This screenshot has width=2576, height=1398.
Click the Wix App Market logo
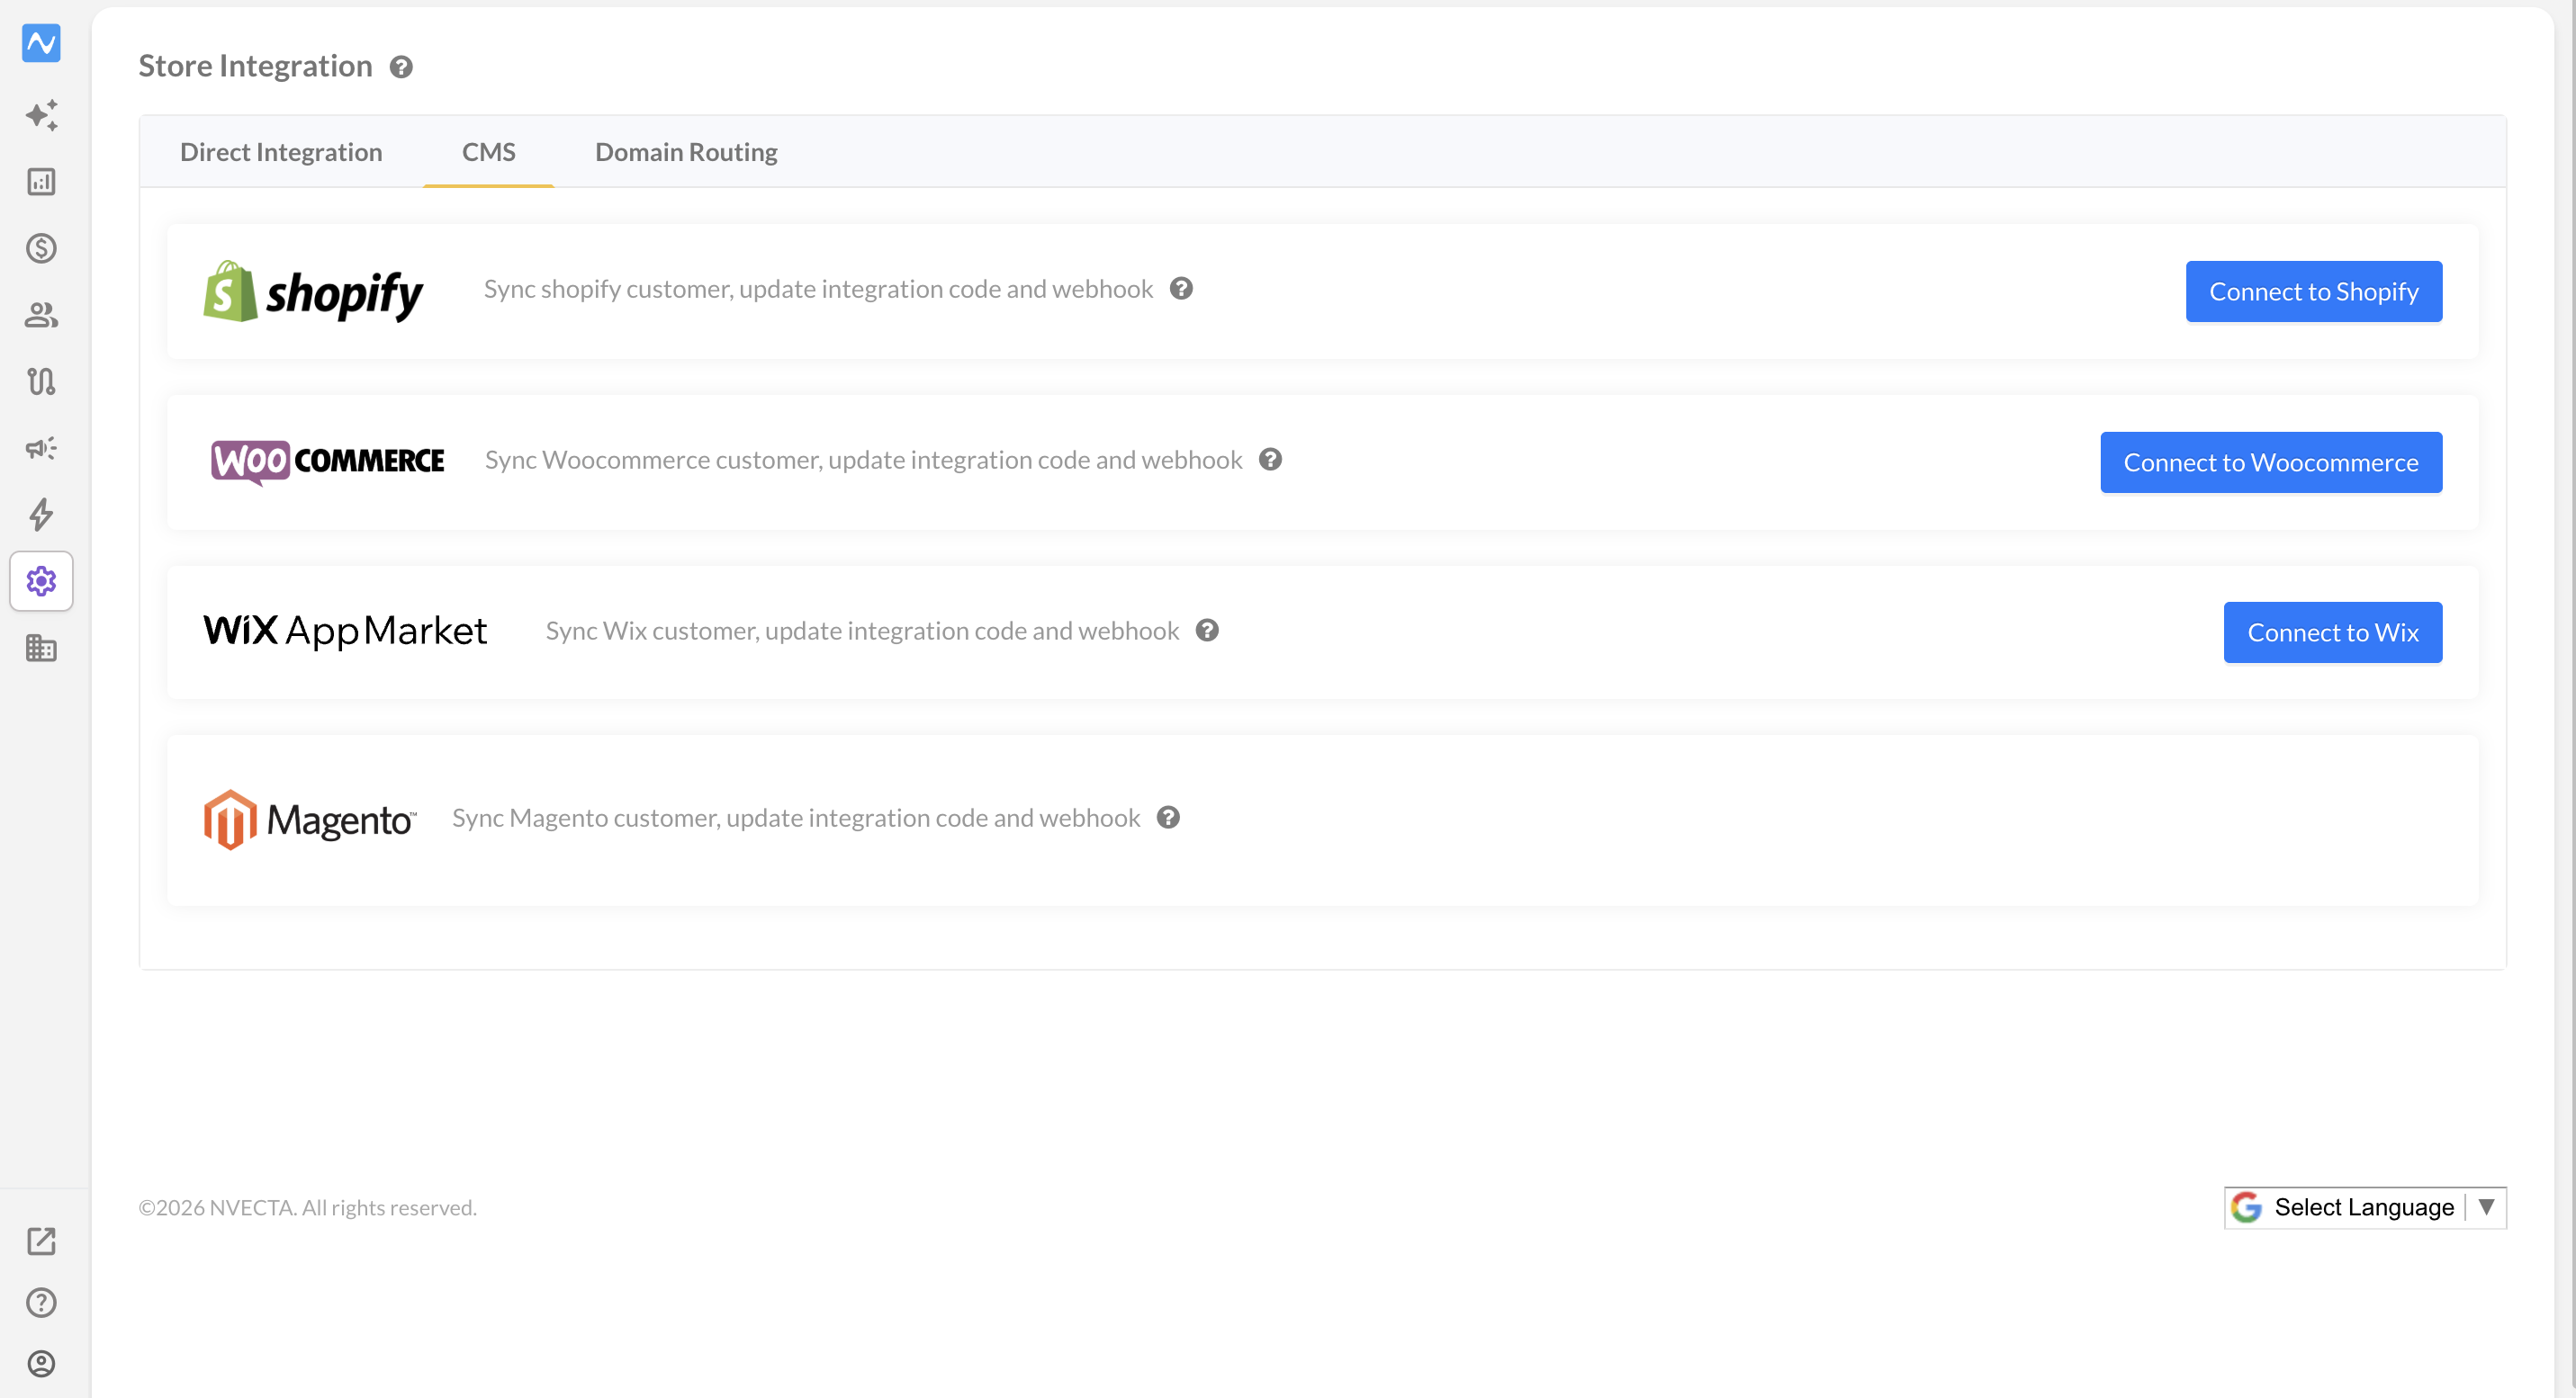click(x=345, y=631)
